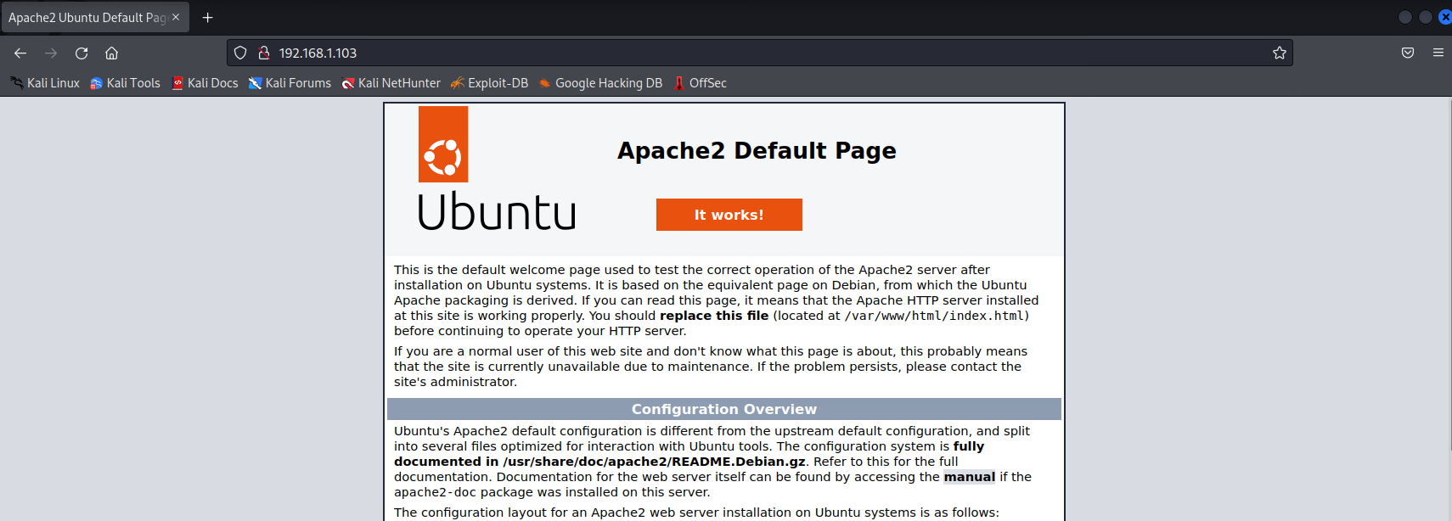The width and height of the screenshot is (1452, 521).
Task: Open the Kali Forums bookmark
Action: tap(290, 83)
